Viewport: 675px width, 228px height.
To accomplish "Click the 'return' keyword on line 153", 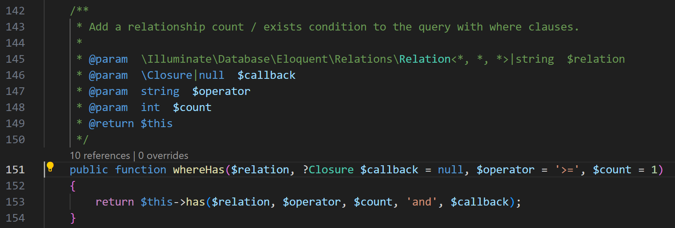I will [115, 202].
